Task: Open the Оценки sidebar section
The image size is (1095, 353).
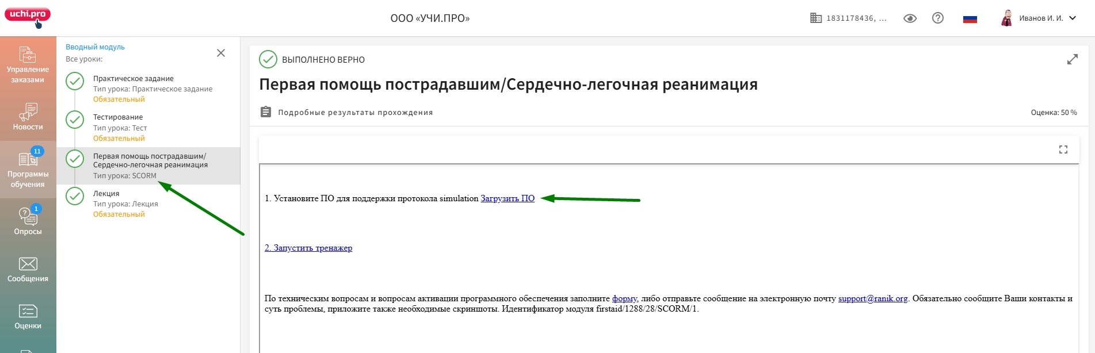Action: [x=28, y=317]
